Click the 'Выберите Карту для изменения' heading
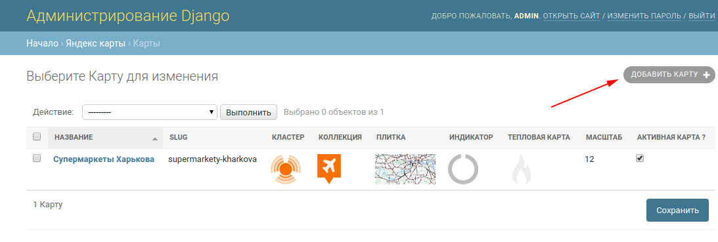Image resolution: width=718 pixels, height=242 pixels. (x=122, y=76)
